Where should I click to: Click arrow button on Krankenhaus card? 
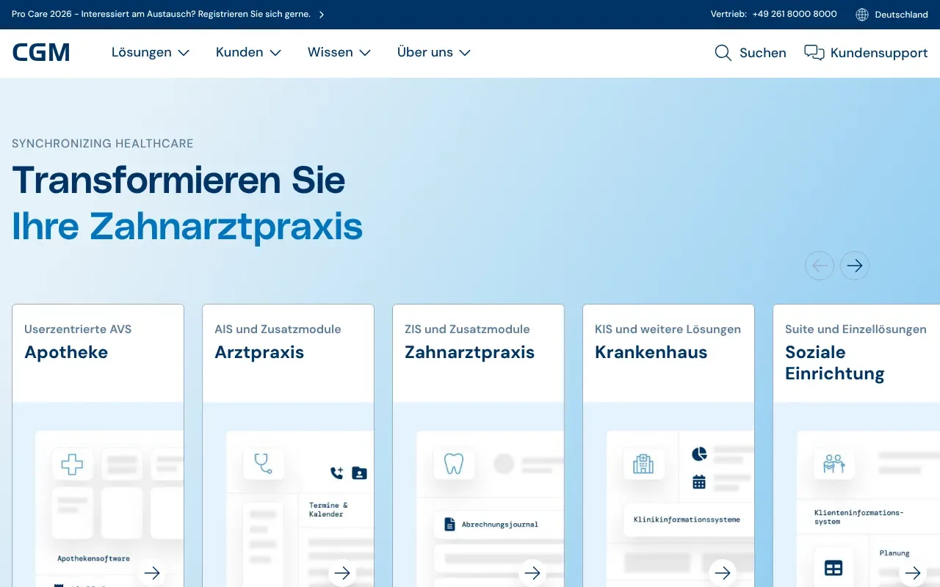723,573
